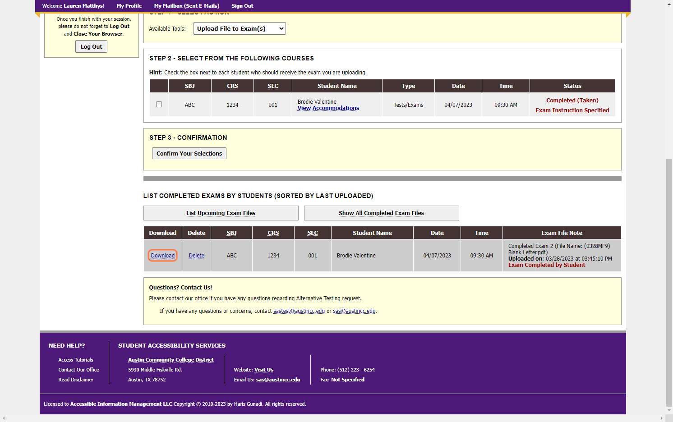
Task: Sort courses by SEC column header
Action: click(273, 86)
